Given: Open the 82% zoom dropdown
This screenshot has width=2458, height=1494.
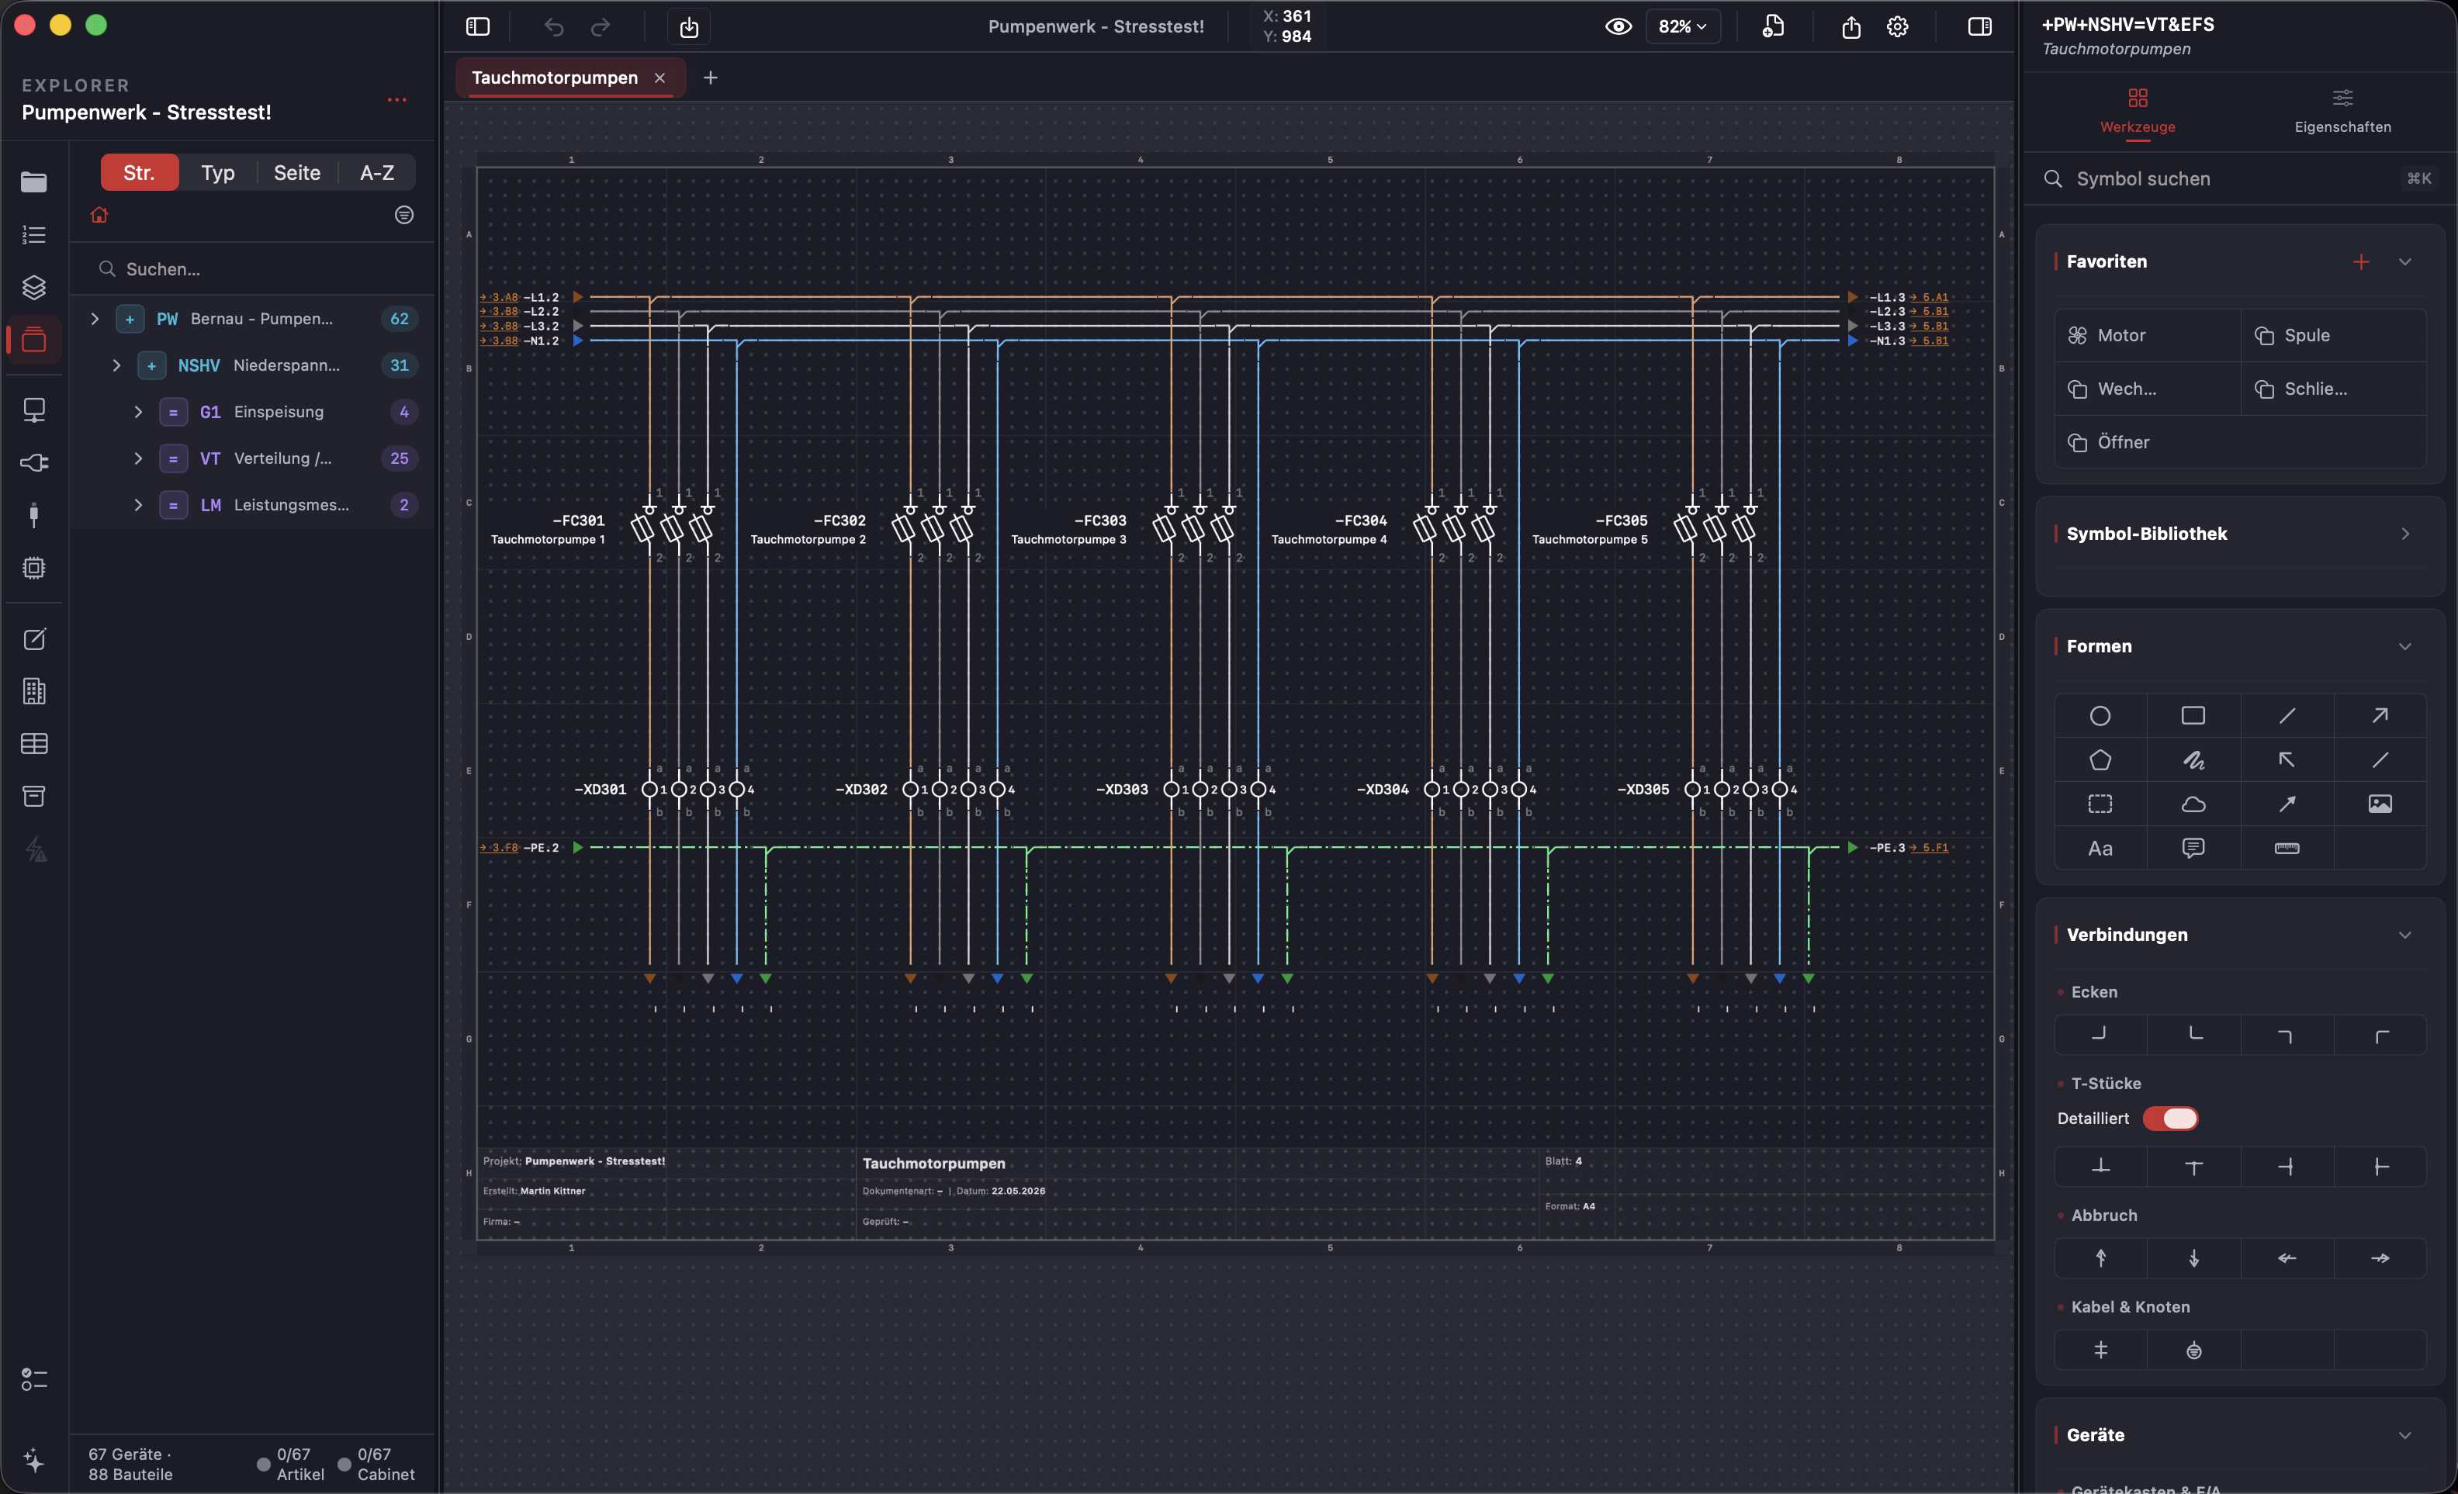Looking at the screenshot, I should [1682, 27].
